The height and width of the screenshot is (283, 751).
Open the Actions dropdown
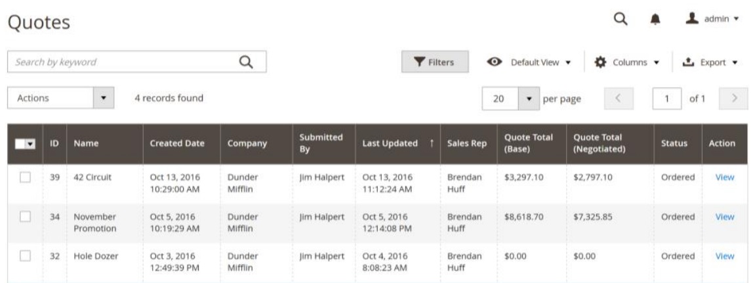point(61,98)
